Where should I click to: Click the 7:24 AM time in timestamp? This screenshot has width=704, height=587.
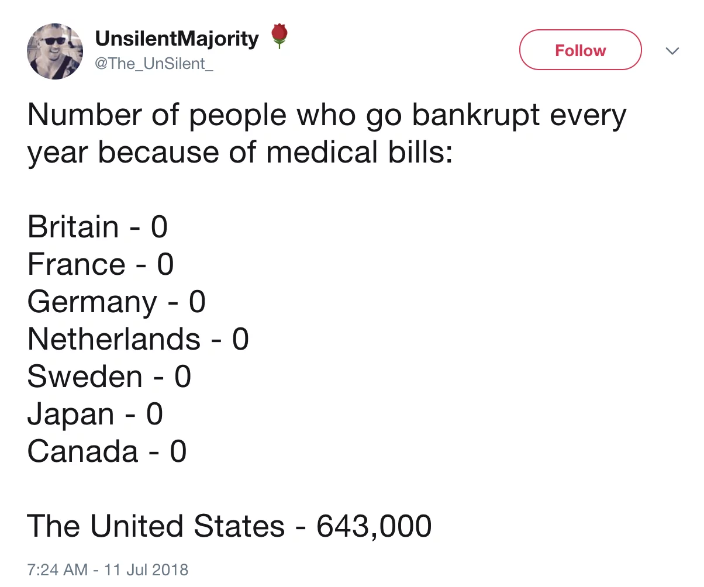(57, 569)
